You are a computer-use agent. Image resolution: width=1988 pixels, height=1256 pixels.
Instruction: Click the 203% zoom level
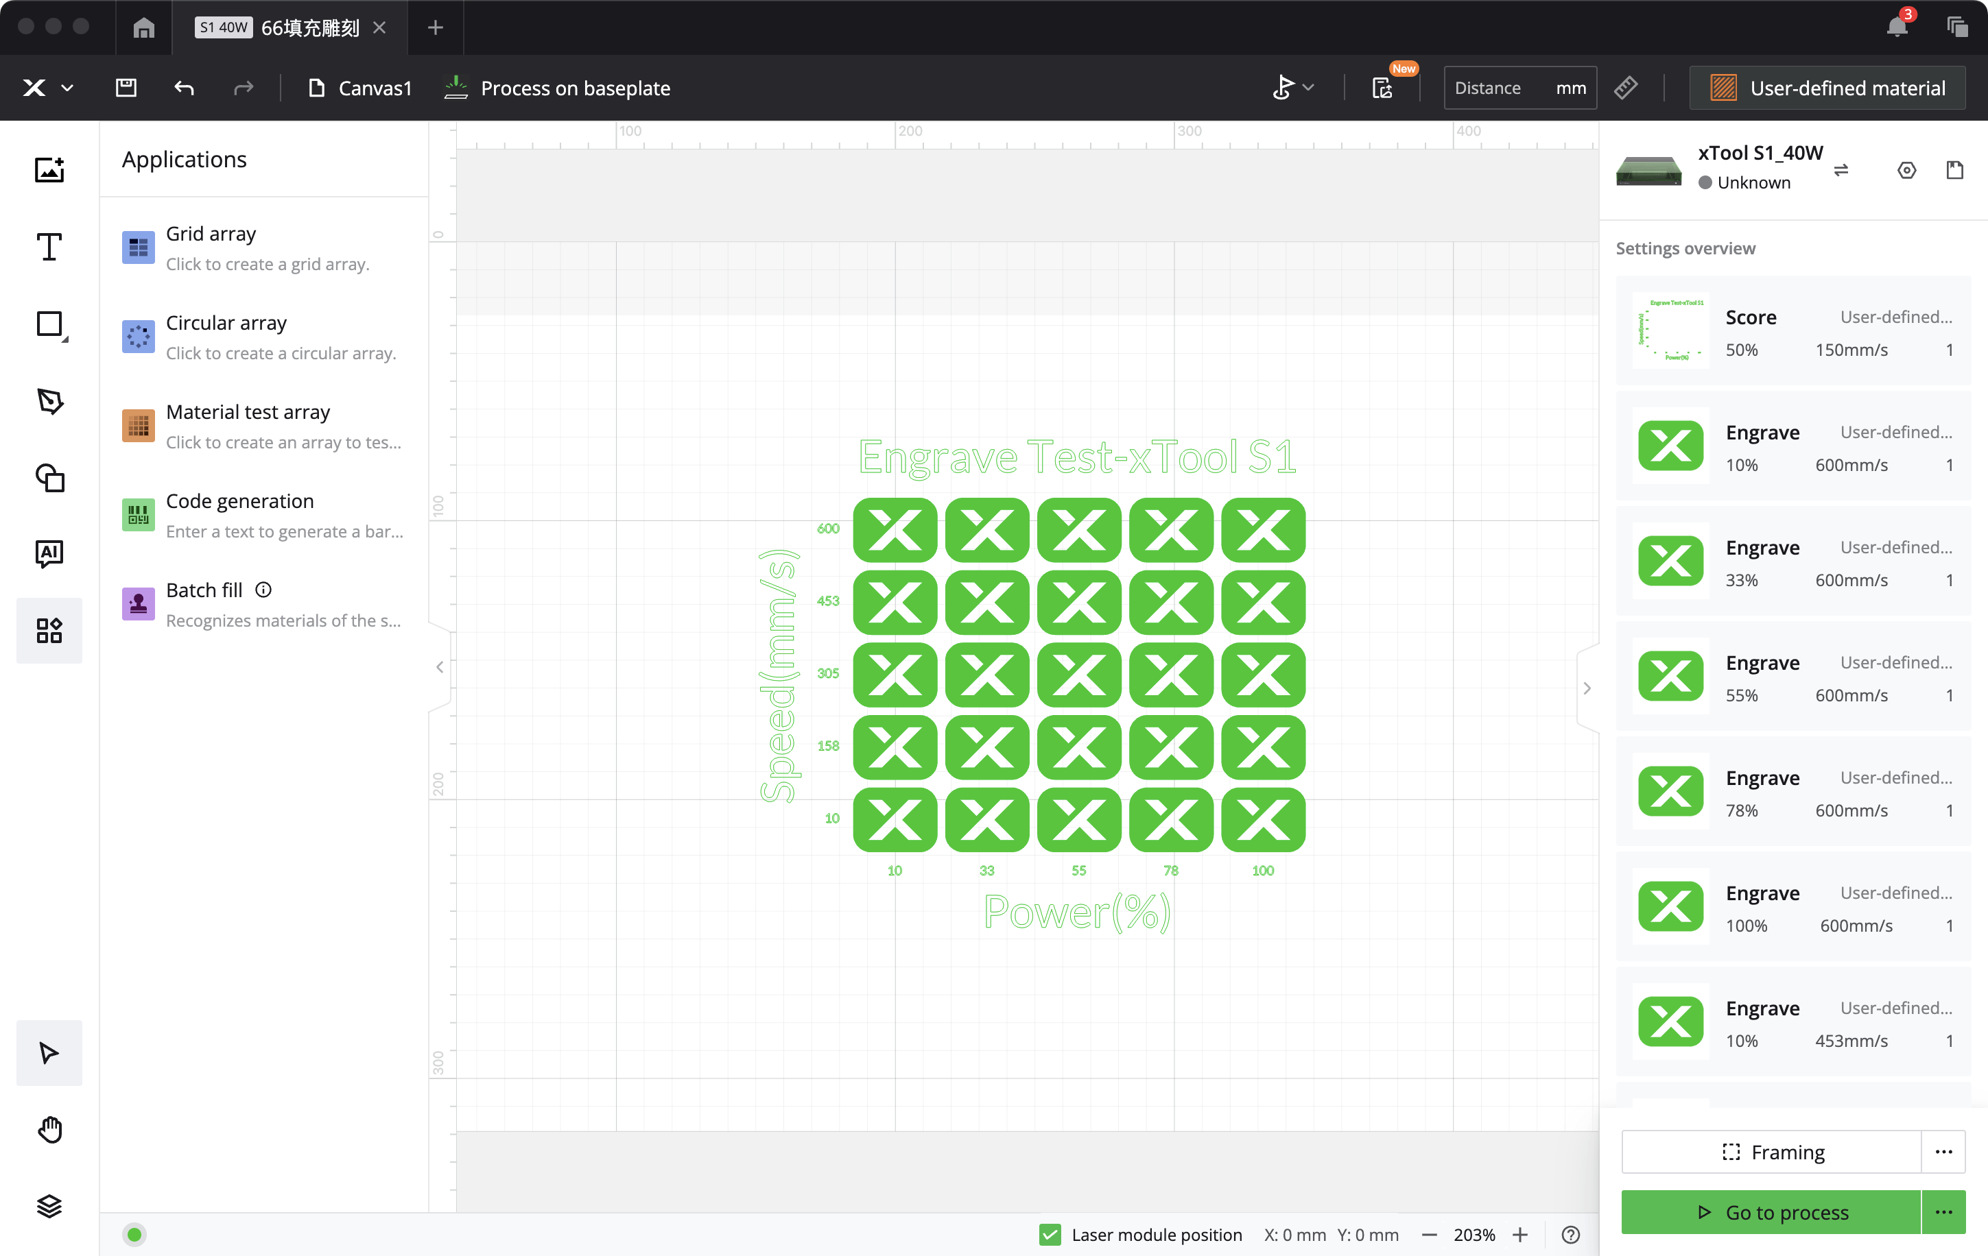(1474, 1235)
